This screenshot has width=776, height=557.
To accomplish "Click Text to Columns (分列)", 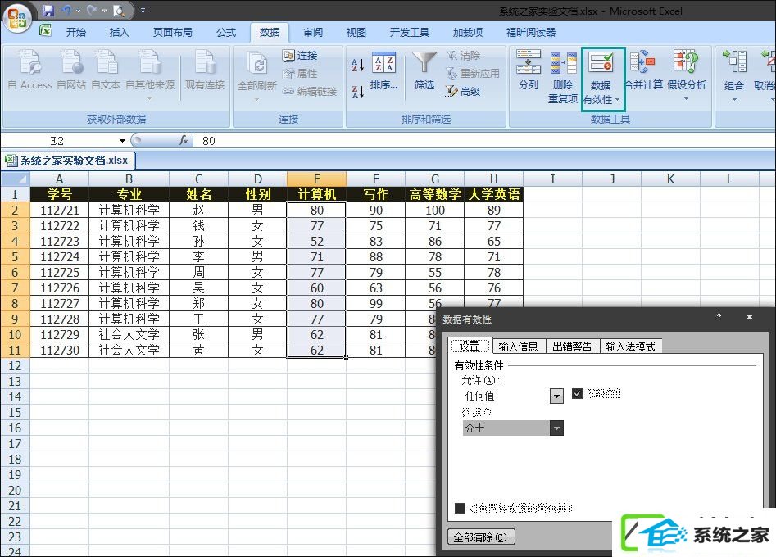I will click(x=528, y=70).
